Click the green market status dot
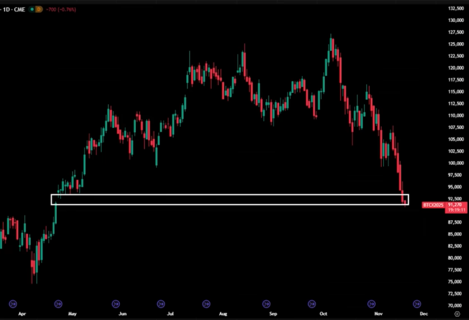This screenshot has width=469, height=320. pos(32,10)
